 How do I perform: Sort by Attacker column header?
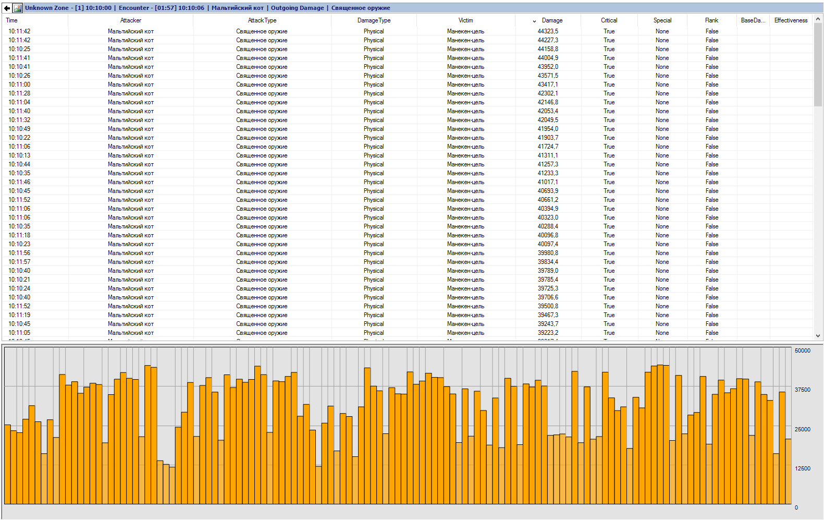[x=131, y=20]
